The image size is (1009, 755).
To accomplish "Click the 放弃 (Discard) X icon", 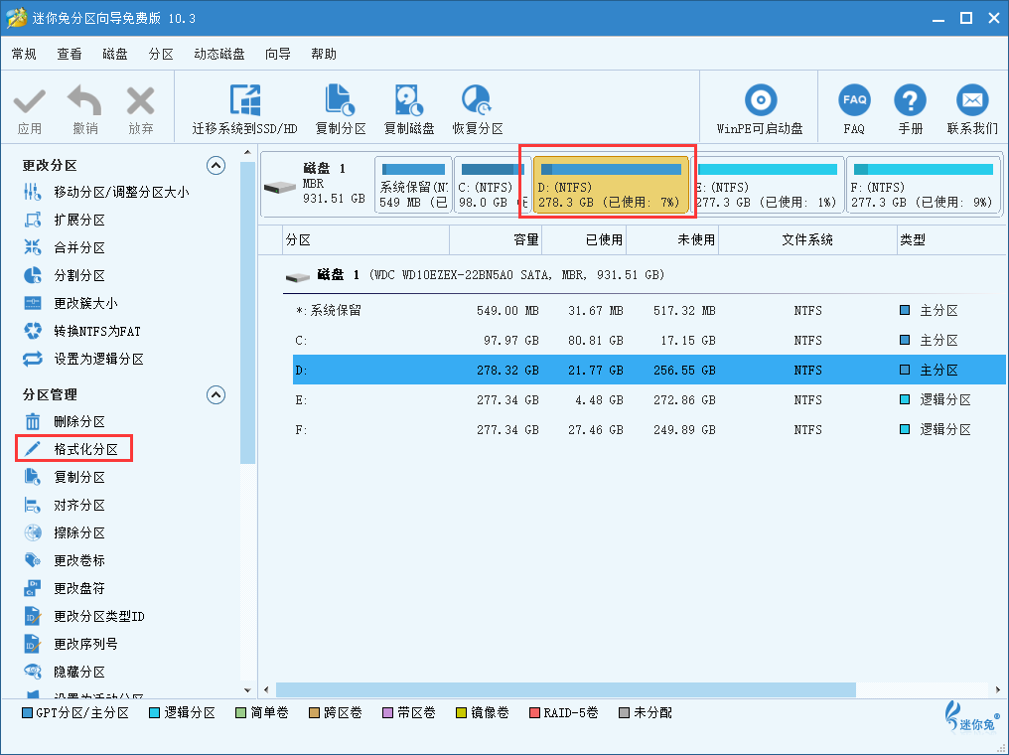I will 140,101.
